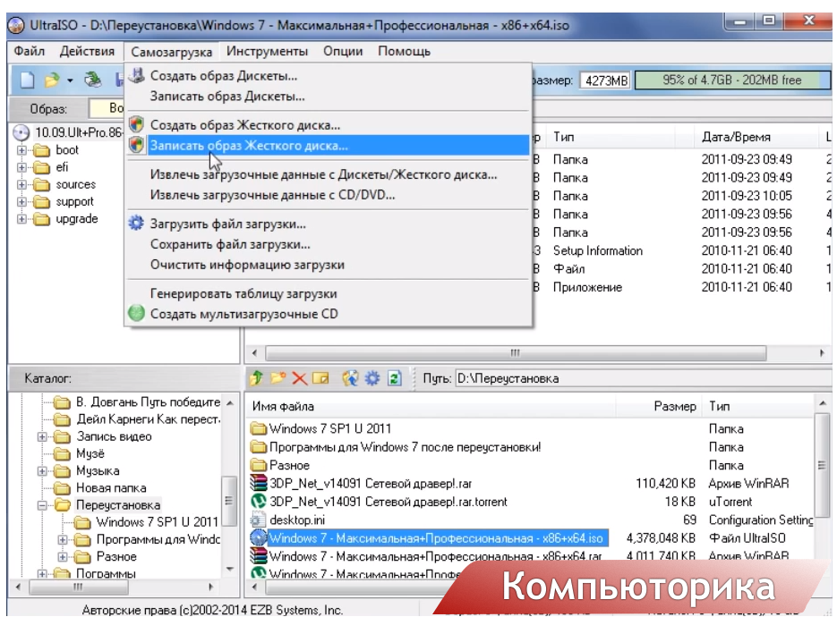Click the Rename folder icon in catalog toolbar
Screen dimensions: 837x617
[x=320, y=378]
